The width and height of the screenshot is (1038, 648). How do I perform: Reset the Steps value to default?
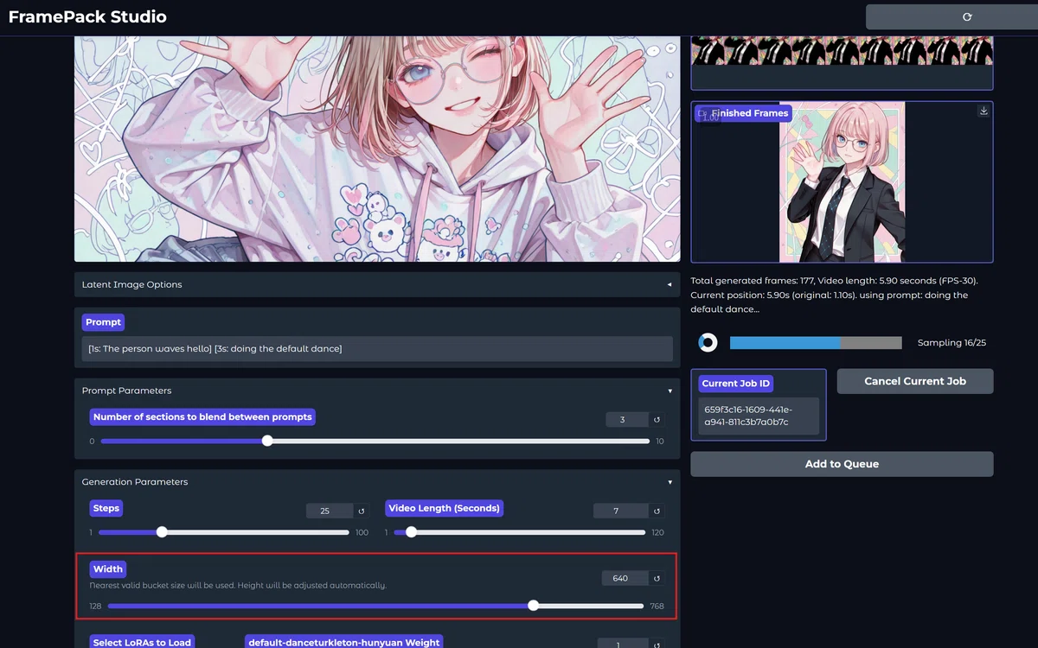(x=362, y=511)
